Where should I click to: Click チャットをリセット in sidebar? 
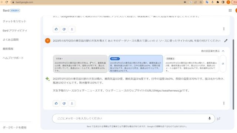tap(14, 21)
